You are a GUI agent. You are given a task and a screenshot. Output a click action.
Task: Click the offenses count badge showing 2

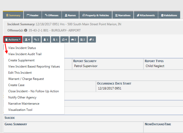pyautogui.click(x=37, y=40)
